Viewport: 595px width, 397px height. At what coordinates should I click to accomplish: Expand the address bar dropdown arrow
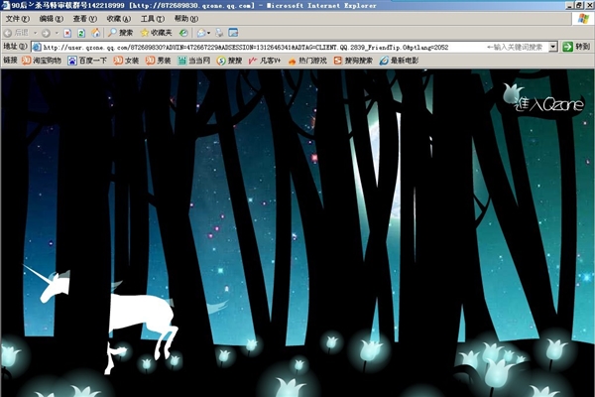[x=553, y=47]
